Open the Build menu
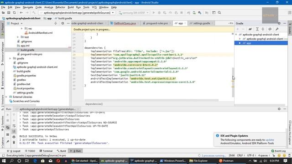The width and height of the screenshot is (292, 164). tap(71, 7)
